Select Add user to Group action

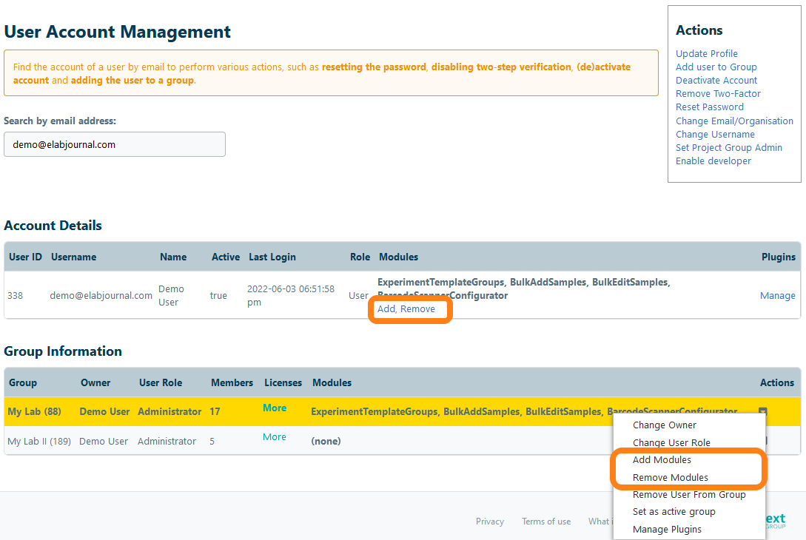click(716, 67)
